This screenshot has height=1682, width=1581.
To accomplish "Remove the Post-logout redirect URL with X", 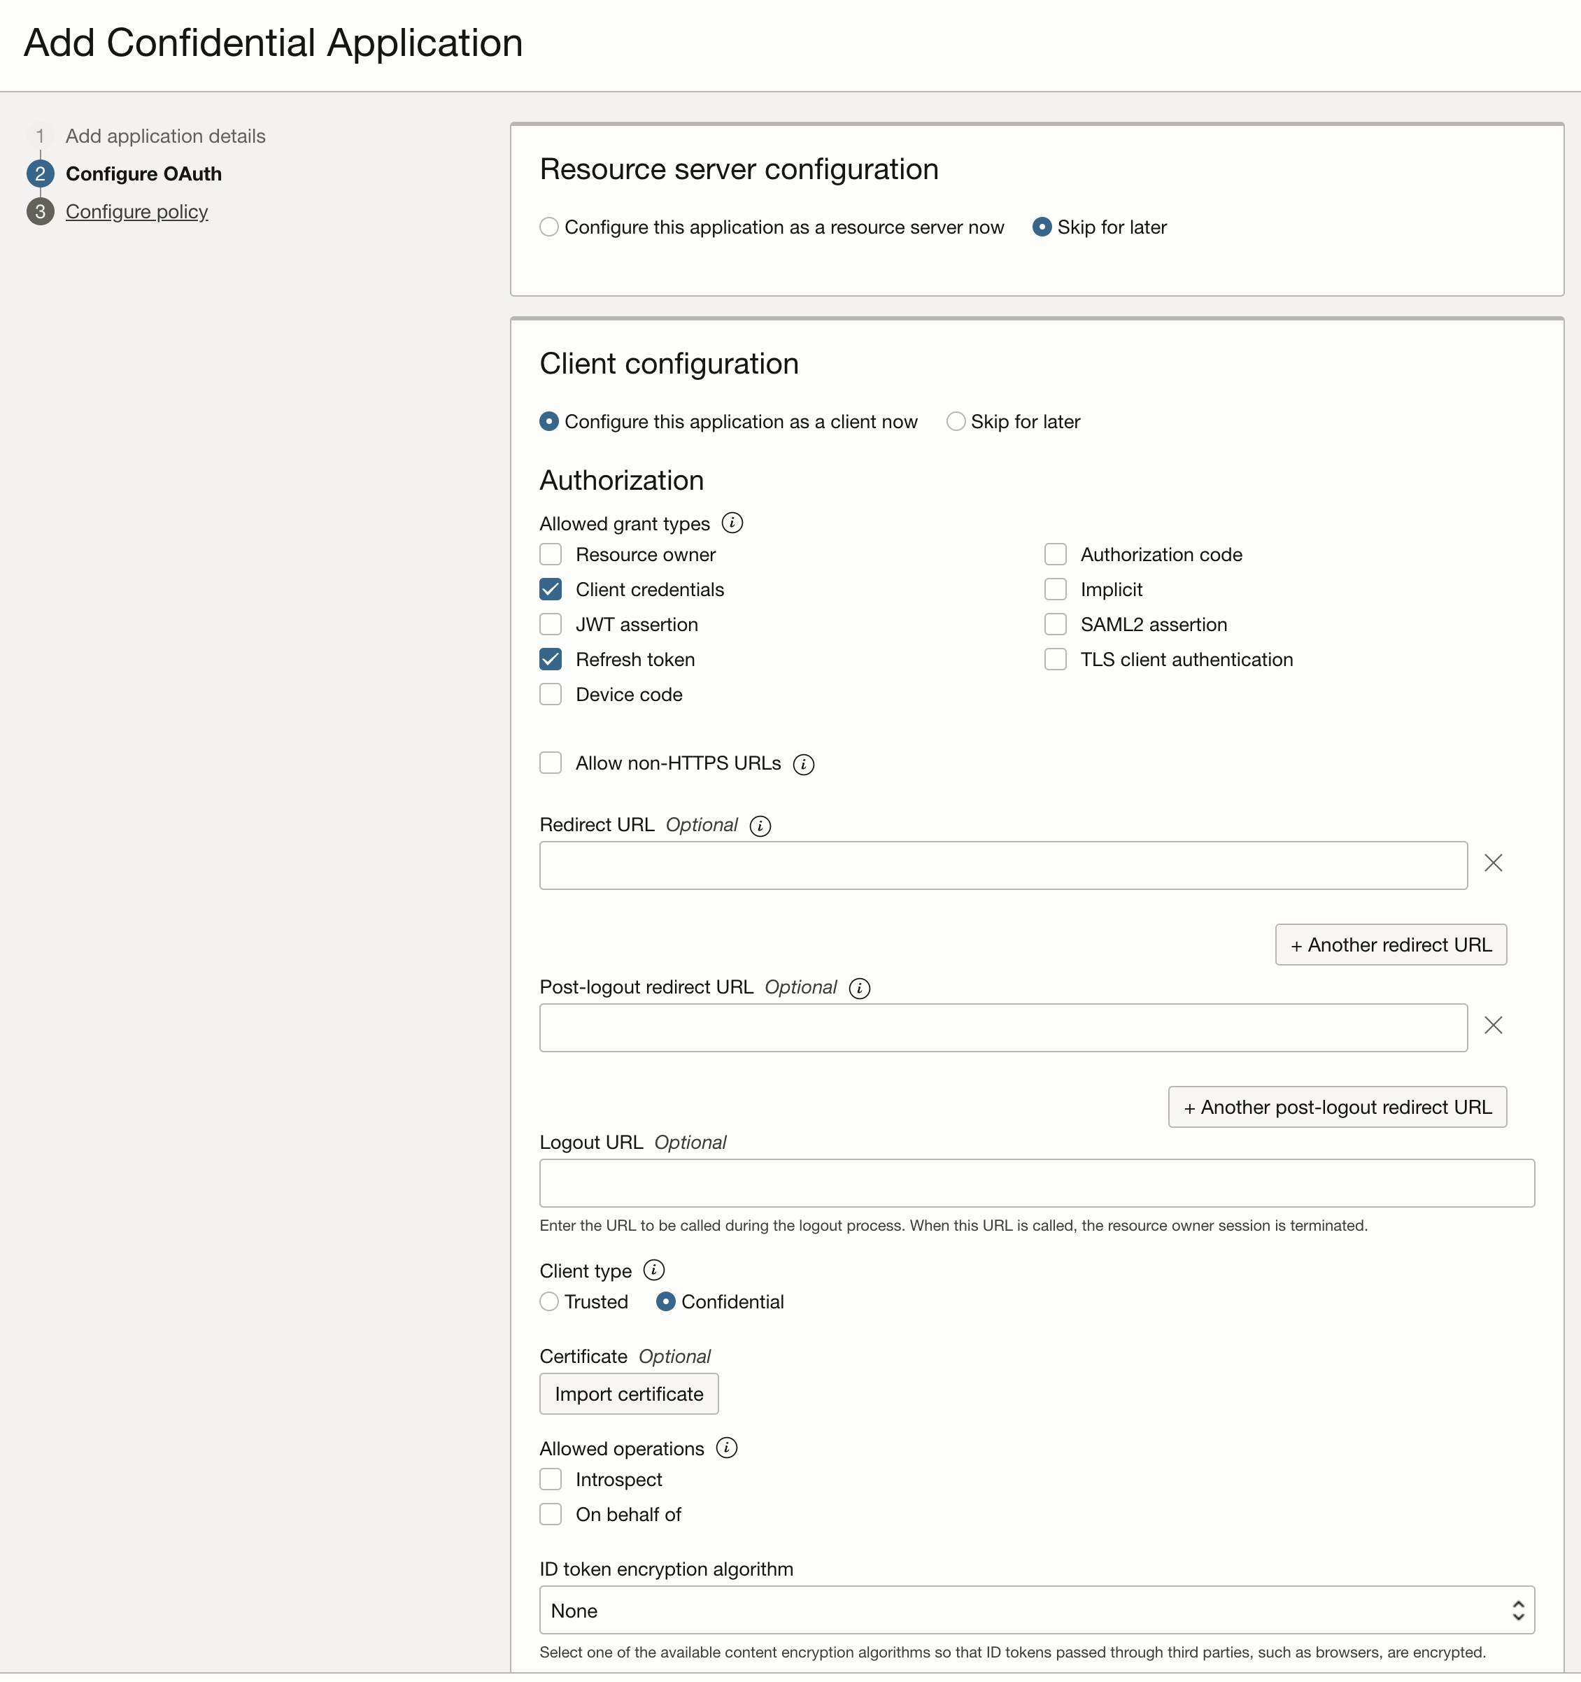I will point(1493,1026).
